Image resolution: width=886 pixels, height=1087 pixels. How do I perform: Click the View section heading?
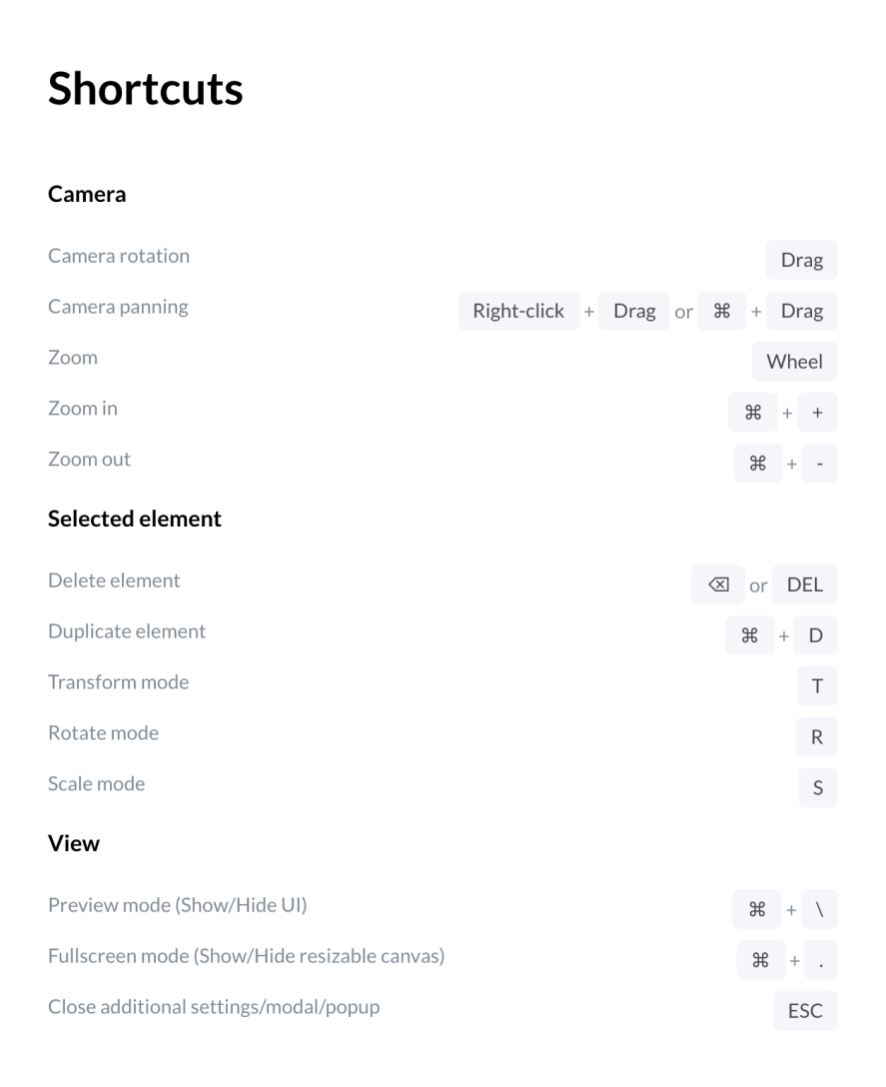(74, 843)
